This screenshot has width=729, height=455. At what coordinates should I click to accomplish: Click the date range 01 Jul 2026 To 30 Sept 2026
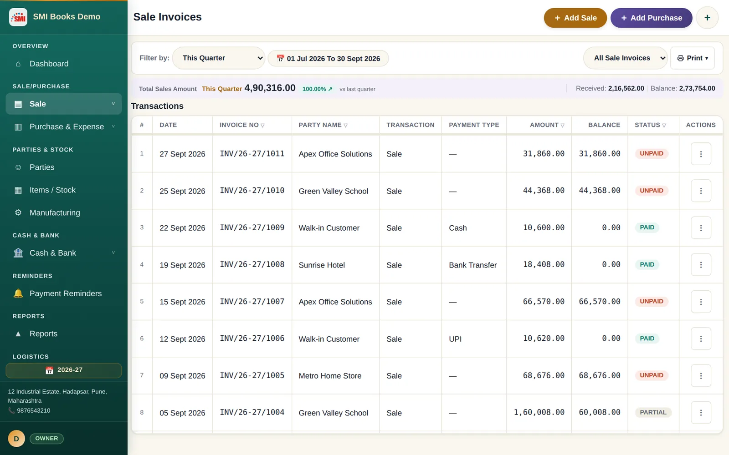click(x=328, y=58)
